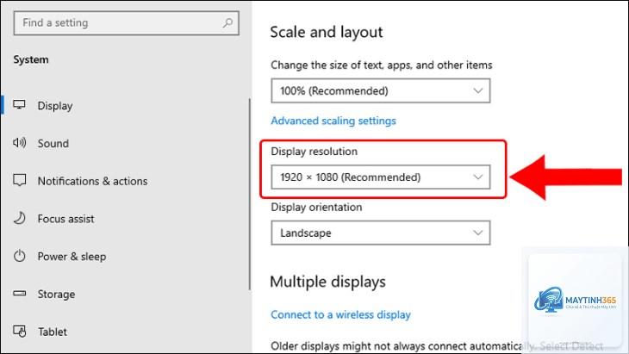Click the Display monitor icon in sidebar

click(x=19, y=105)
